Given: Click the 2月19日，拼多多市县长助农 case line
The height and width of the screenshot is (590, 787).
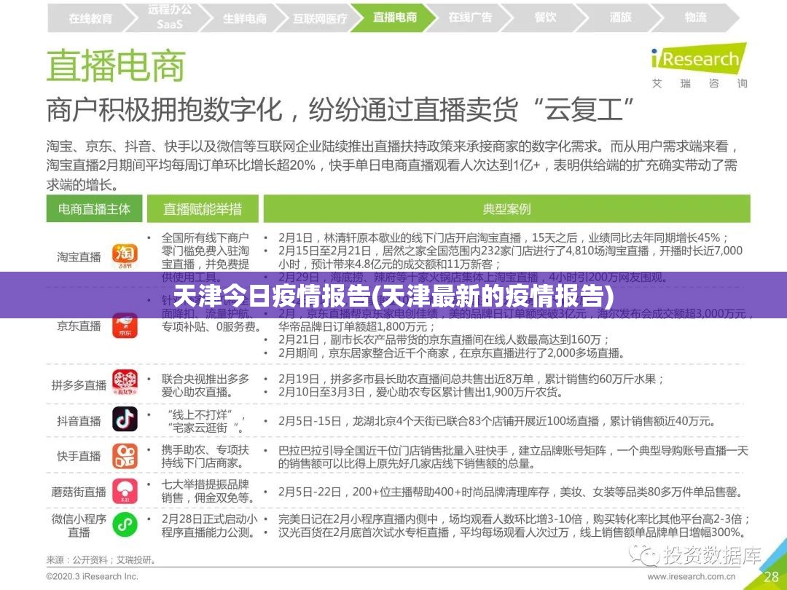Looking at the screenshot, I should [471, 379].
